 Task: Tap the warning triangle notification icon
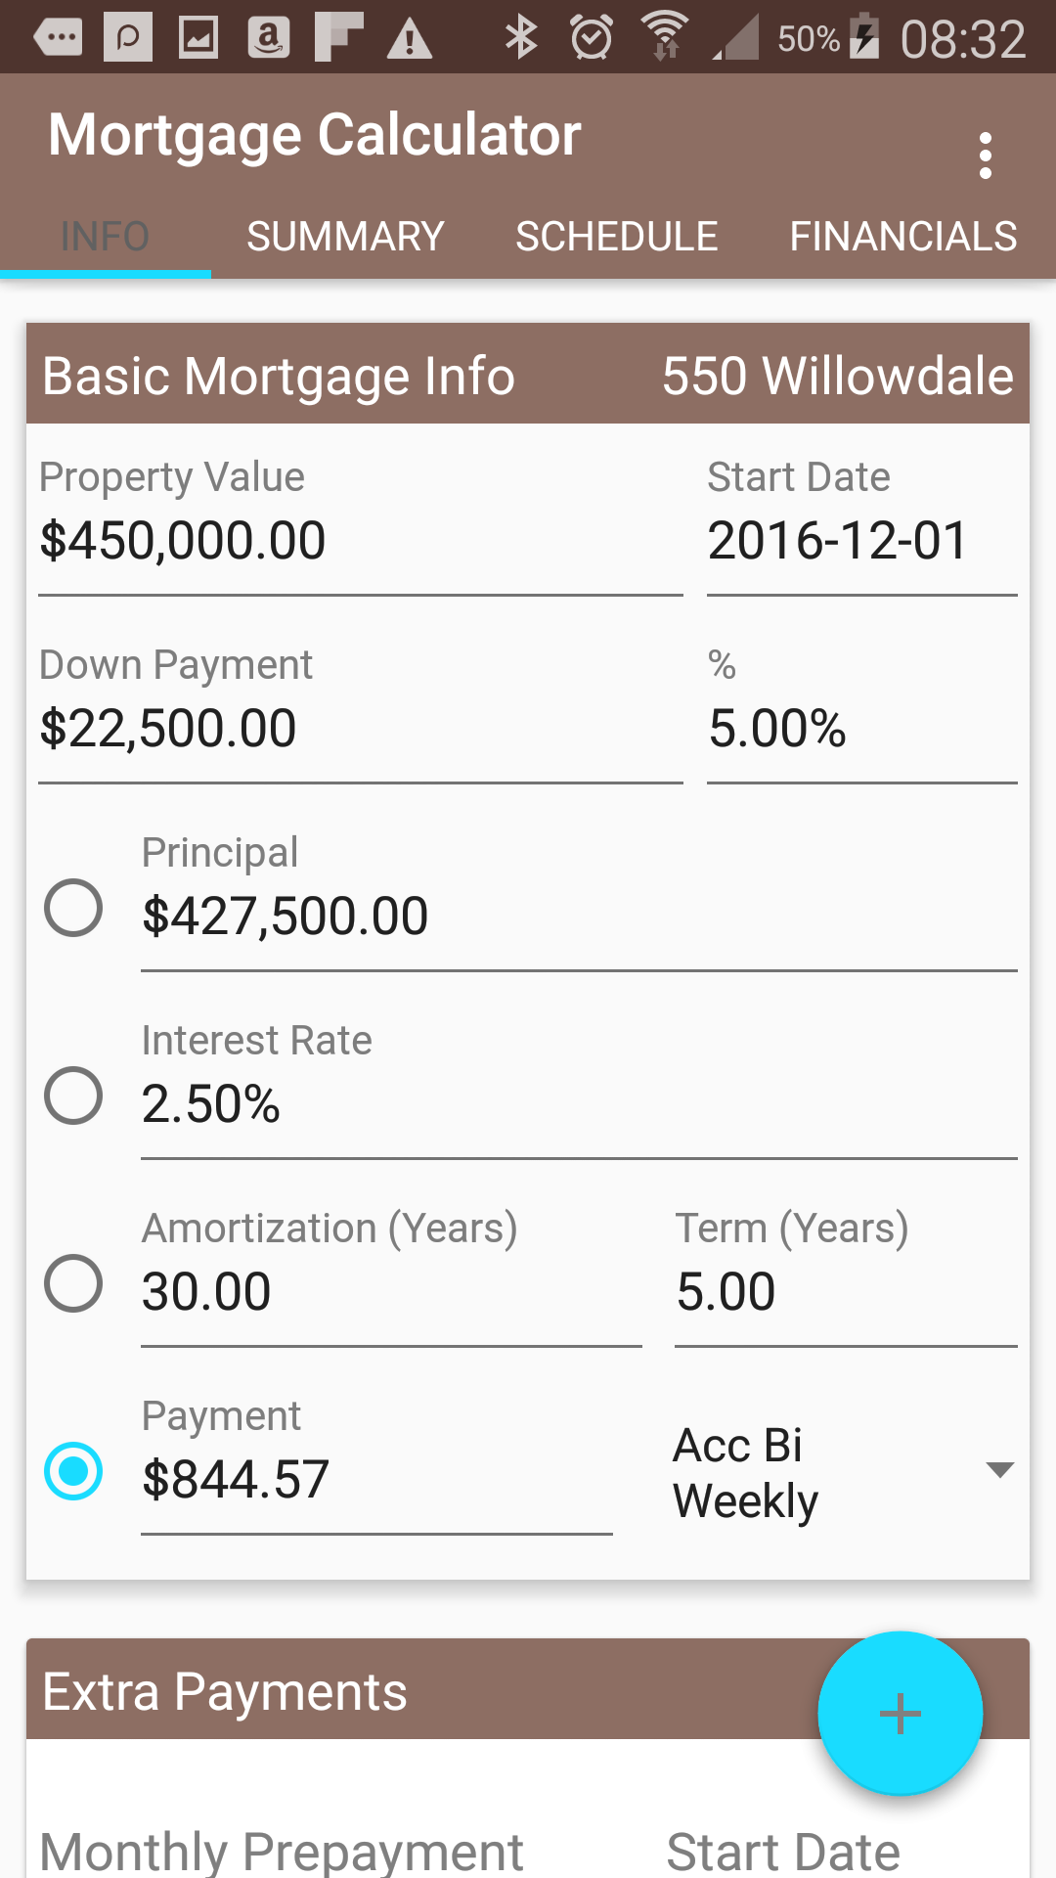click(410, 39)
